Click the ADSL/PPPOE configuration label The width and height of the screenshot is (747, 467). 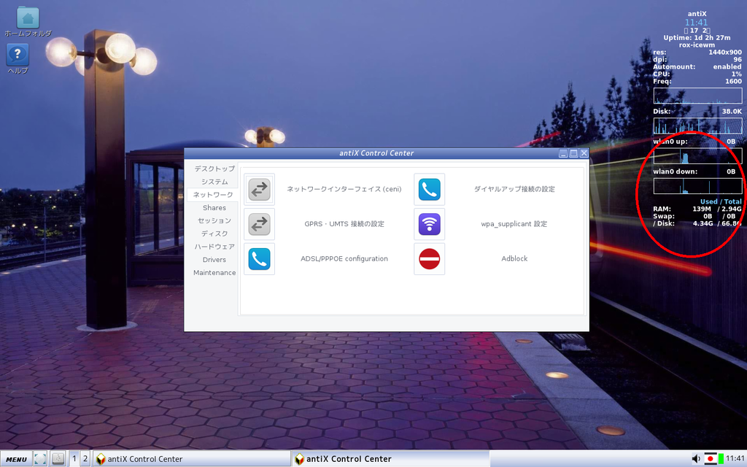344,259
